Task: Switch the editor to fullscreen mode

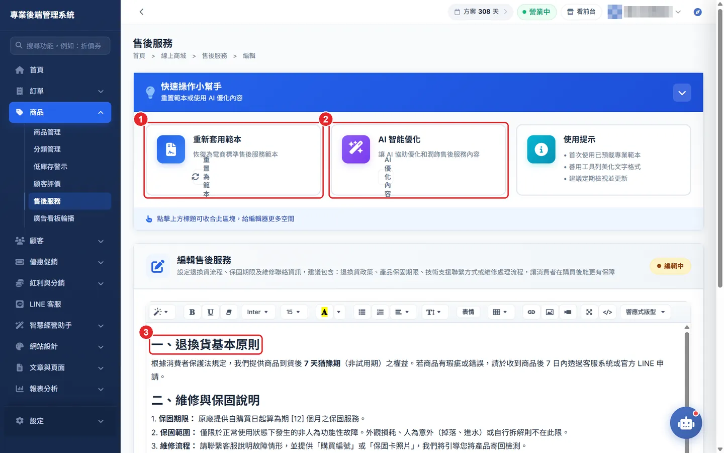Action: tap(589, 312)
